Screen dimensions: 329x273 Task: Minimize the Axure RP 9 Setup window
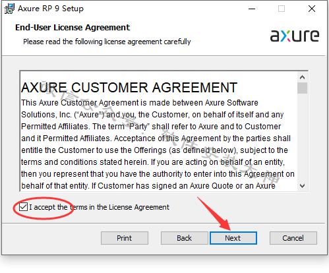point(252,9)
